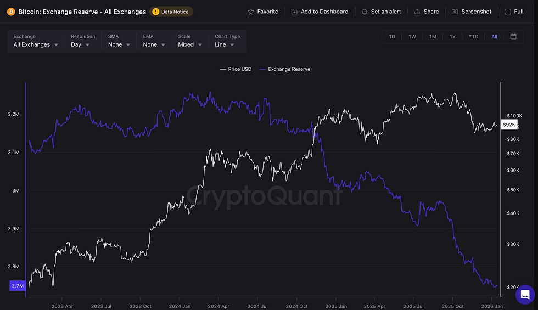
Task: Open the calendar date picker icon
Action: (513, 37)
